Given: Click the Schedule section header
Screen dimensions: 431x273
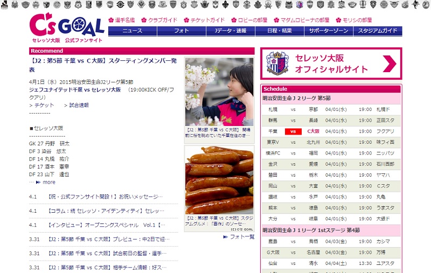Looking at the screenshot, I should pos(331,89).
